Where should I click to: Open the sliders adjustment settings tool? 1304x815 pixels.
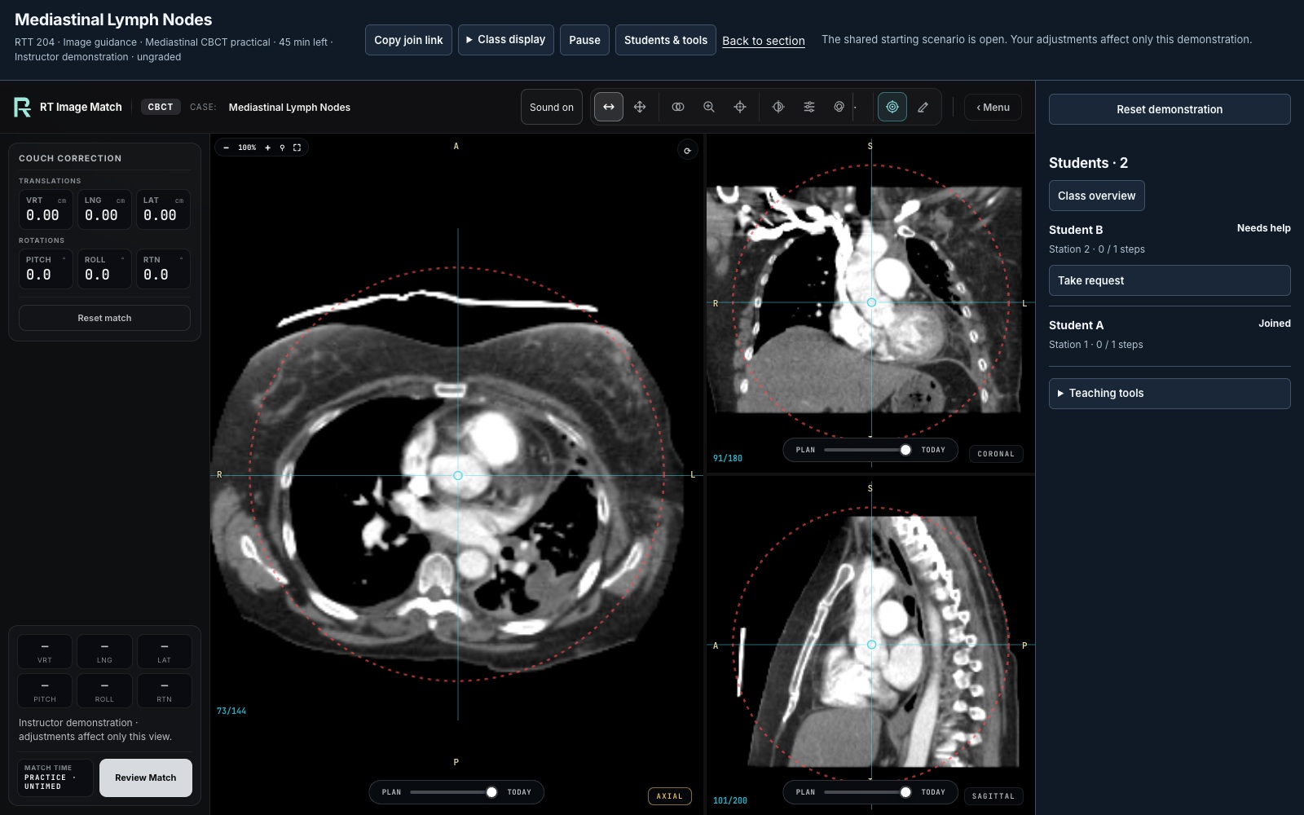point(809,107)
